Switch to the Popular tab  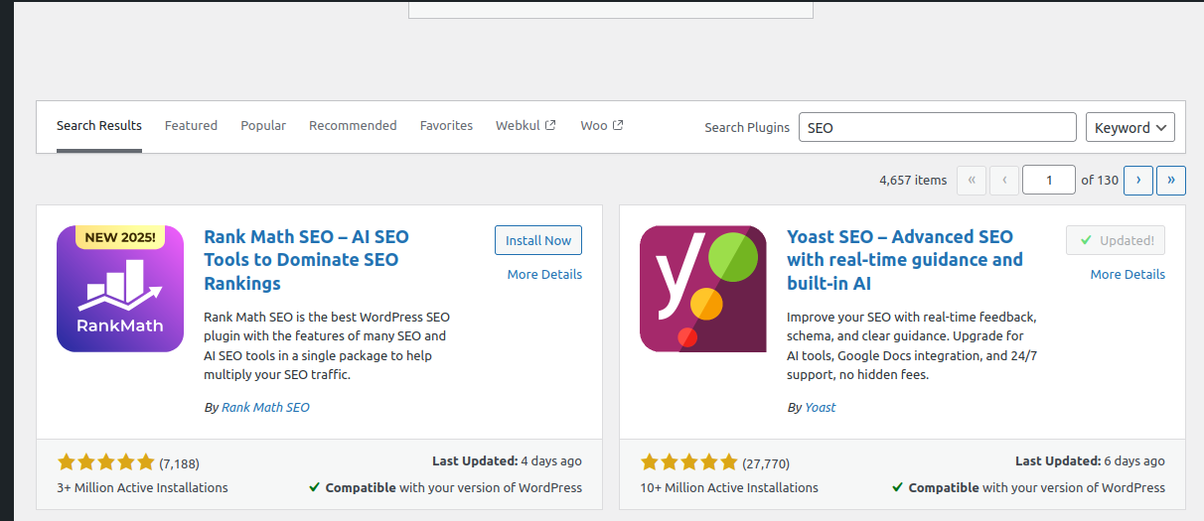point(263,126)
